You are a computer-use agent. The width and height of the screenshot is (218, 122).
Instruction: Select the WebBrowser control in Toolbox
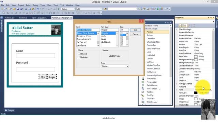152,102
